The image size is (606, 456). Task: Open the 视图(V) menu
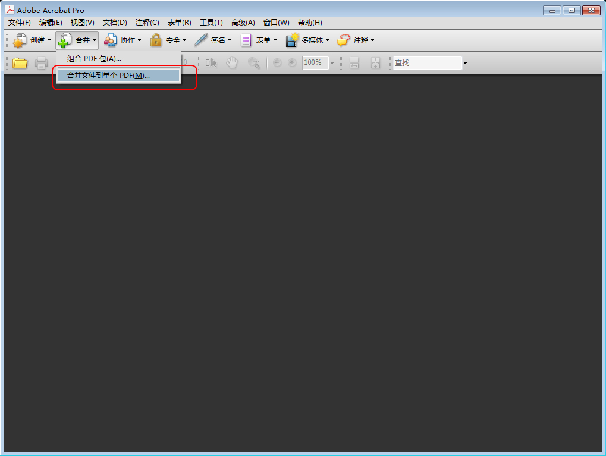click(82, 23)
